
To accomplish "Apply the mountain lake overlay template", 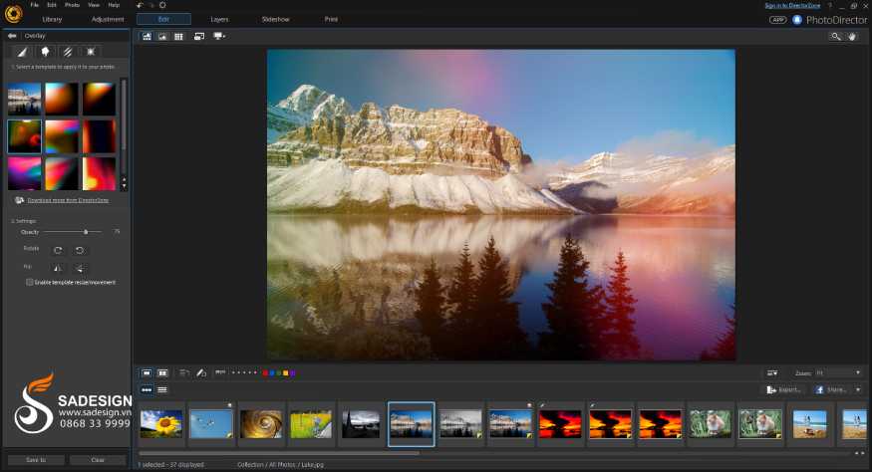I will tap(25, 99).
